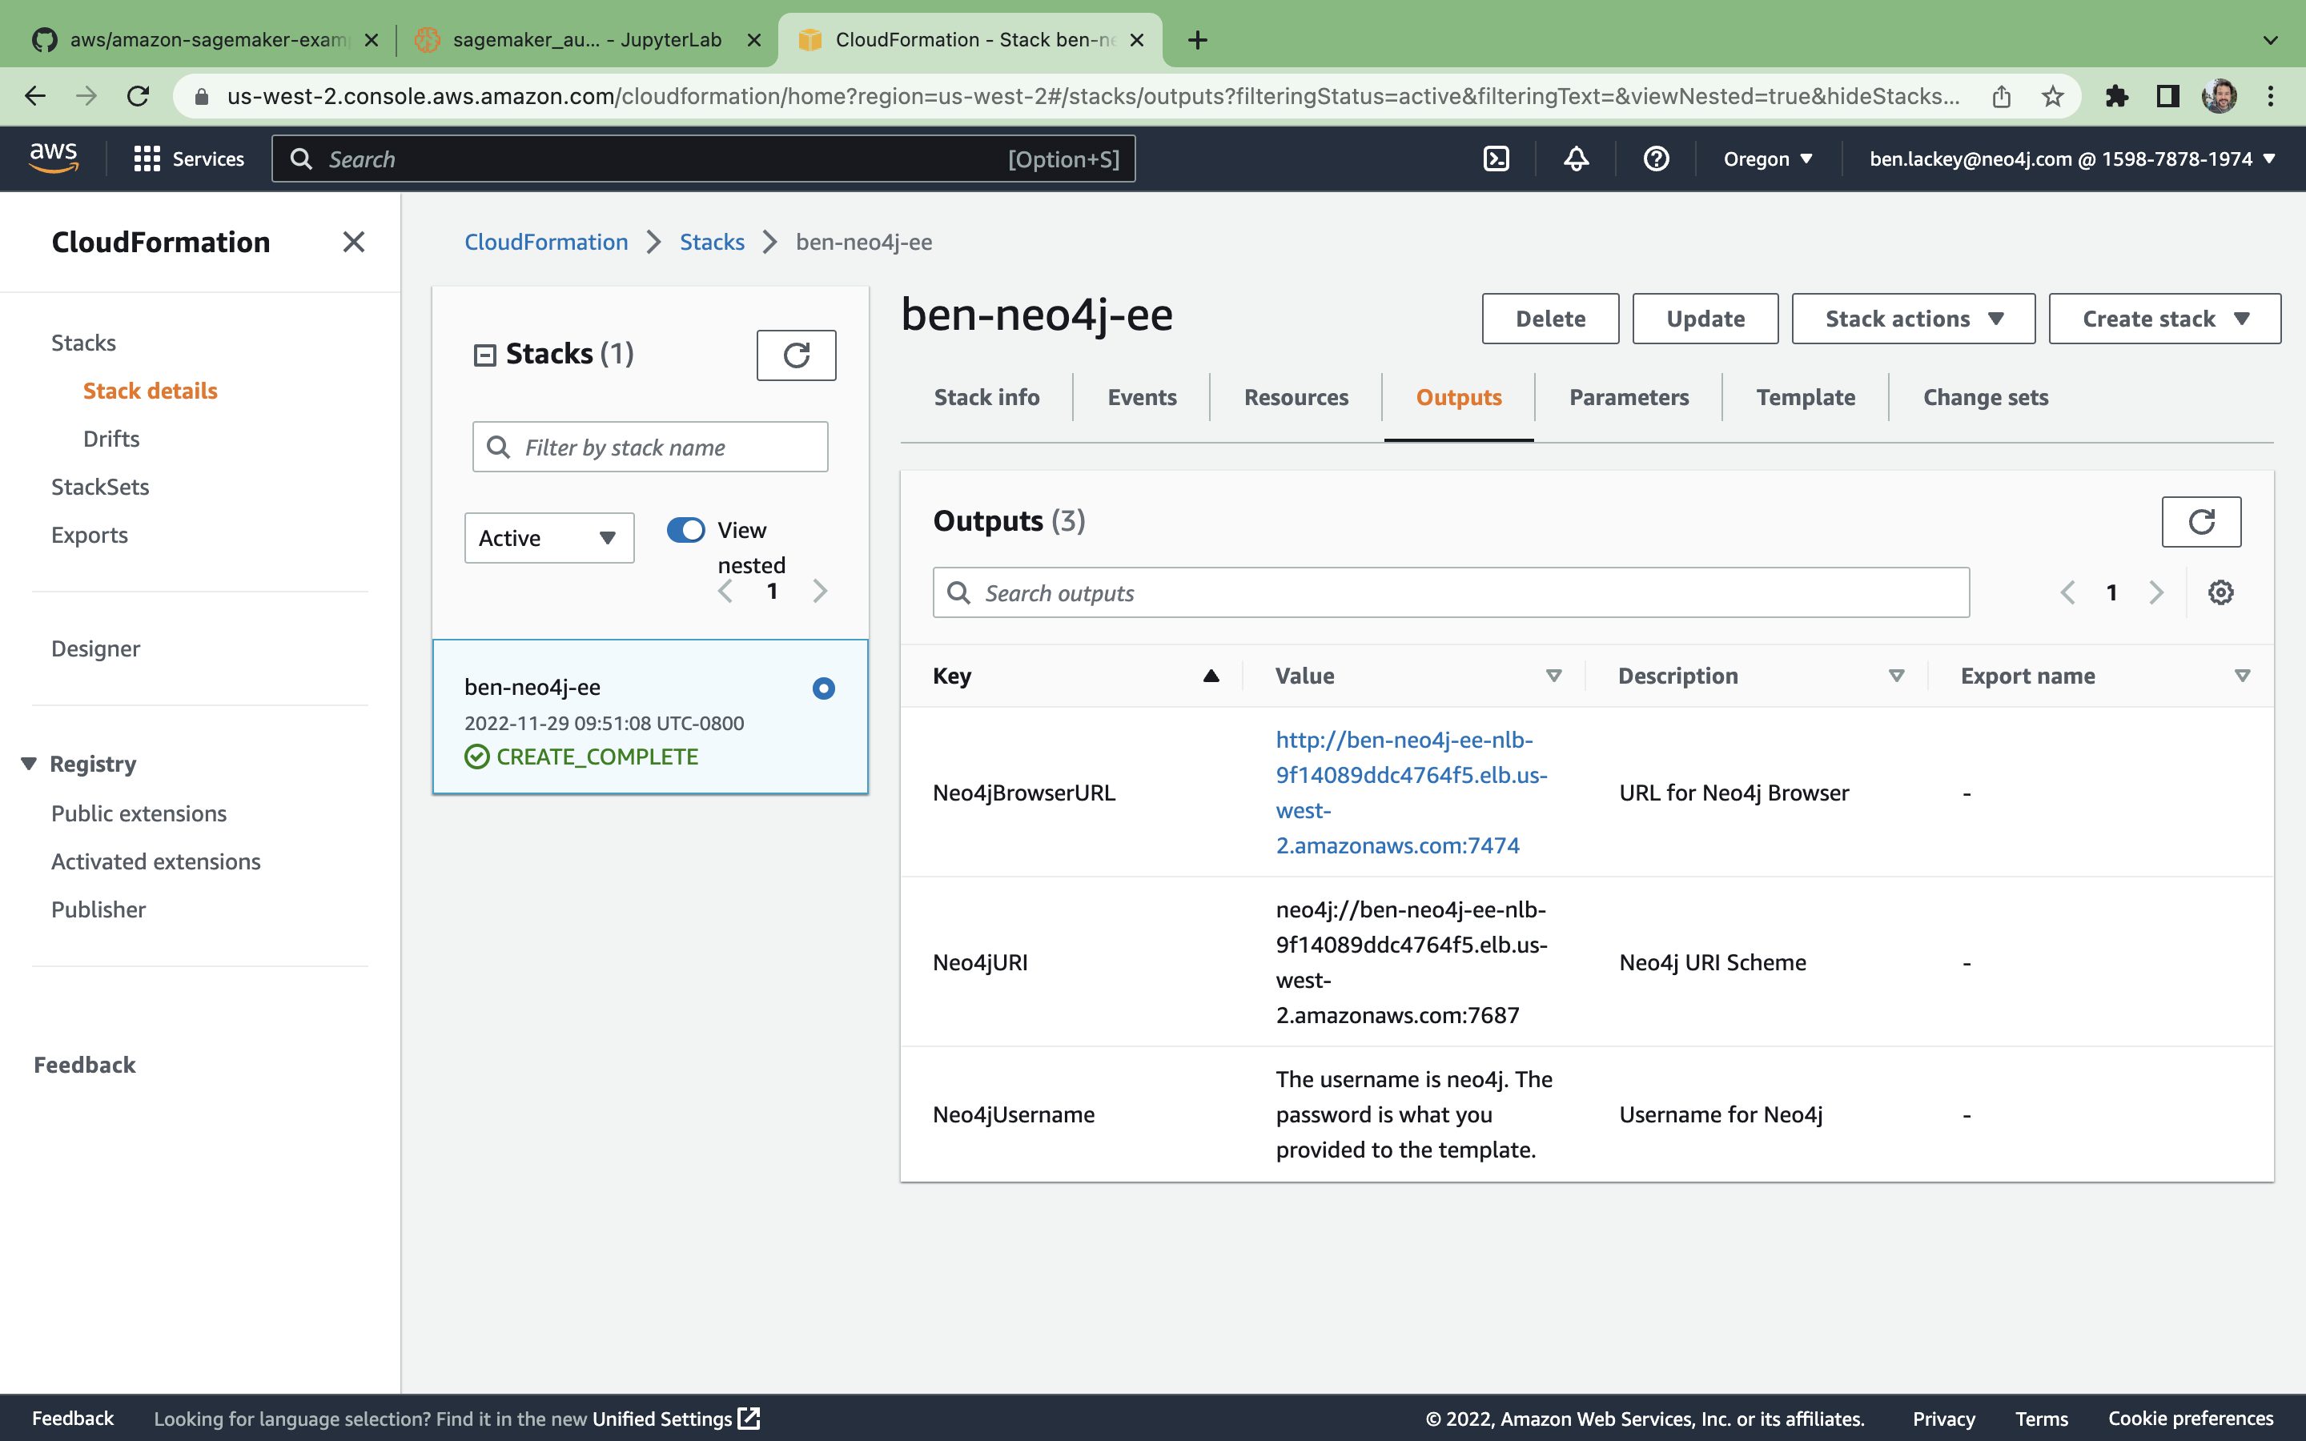
Task: Open the Active status filter dropdown
Action: click(548, 539)
